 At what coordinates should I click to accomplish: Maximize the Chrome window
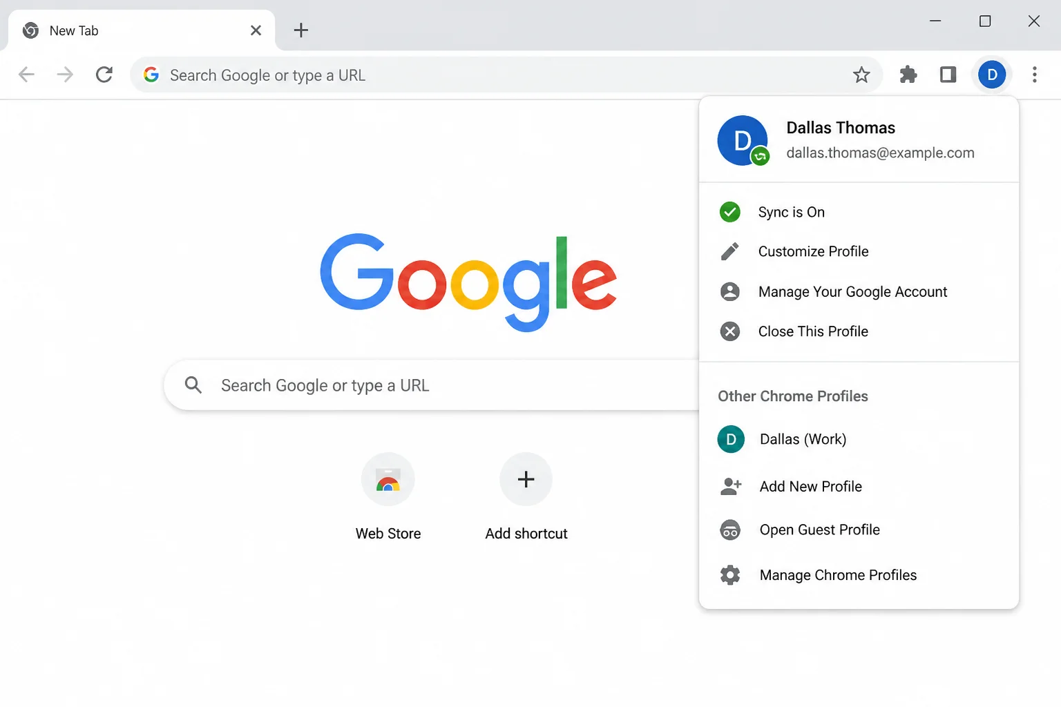985,21
